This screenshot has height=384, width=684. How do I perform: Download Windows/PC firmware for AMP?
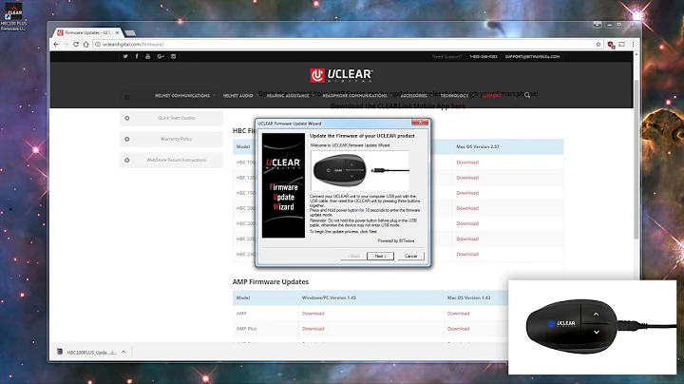click(313, 314)
